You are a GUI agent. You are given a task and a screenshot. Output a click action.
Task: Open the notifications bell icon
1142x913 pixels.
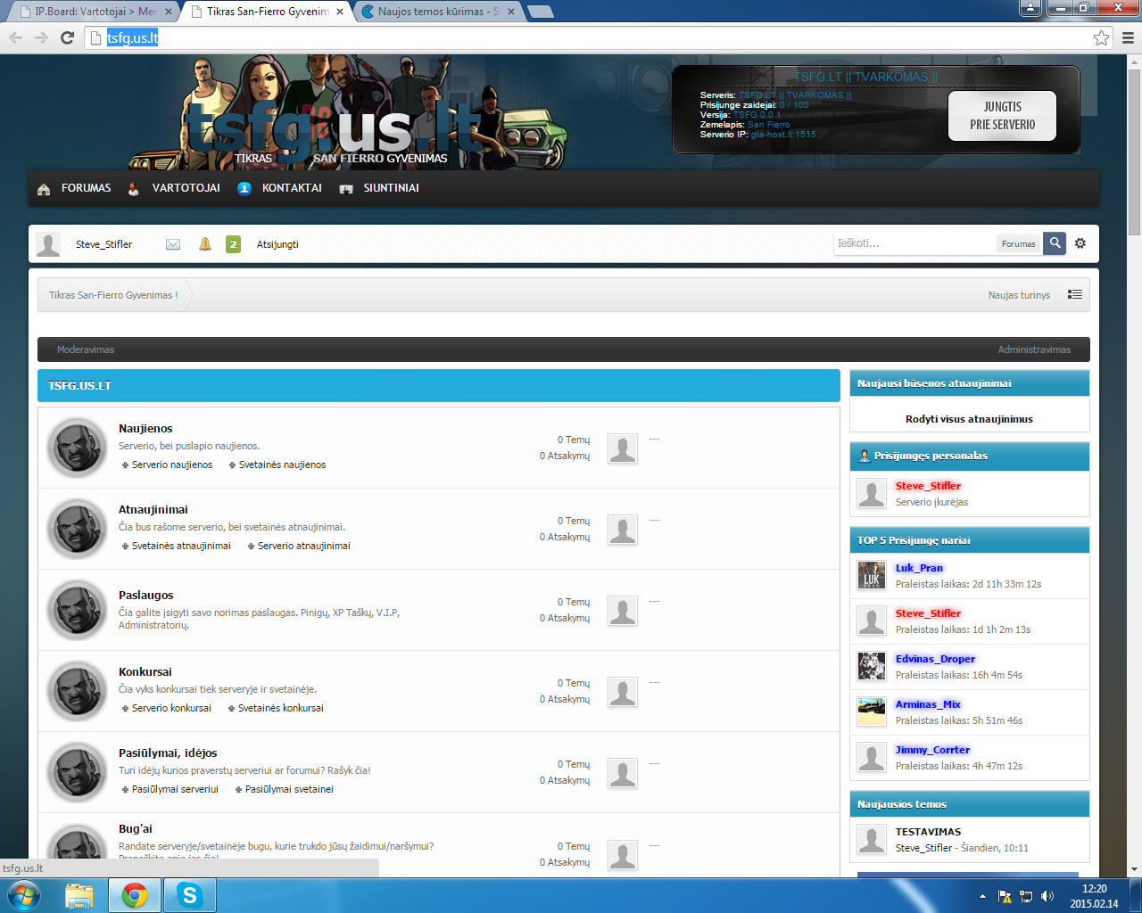click(x=205, y=244)
